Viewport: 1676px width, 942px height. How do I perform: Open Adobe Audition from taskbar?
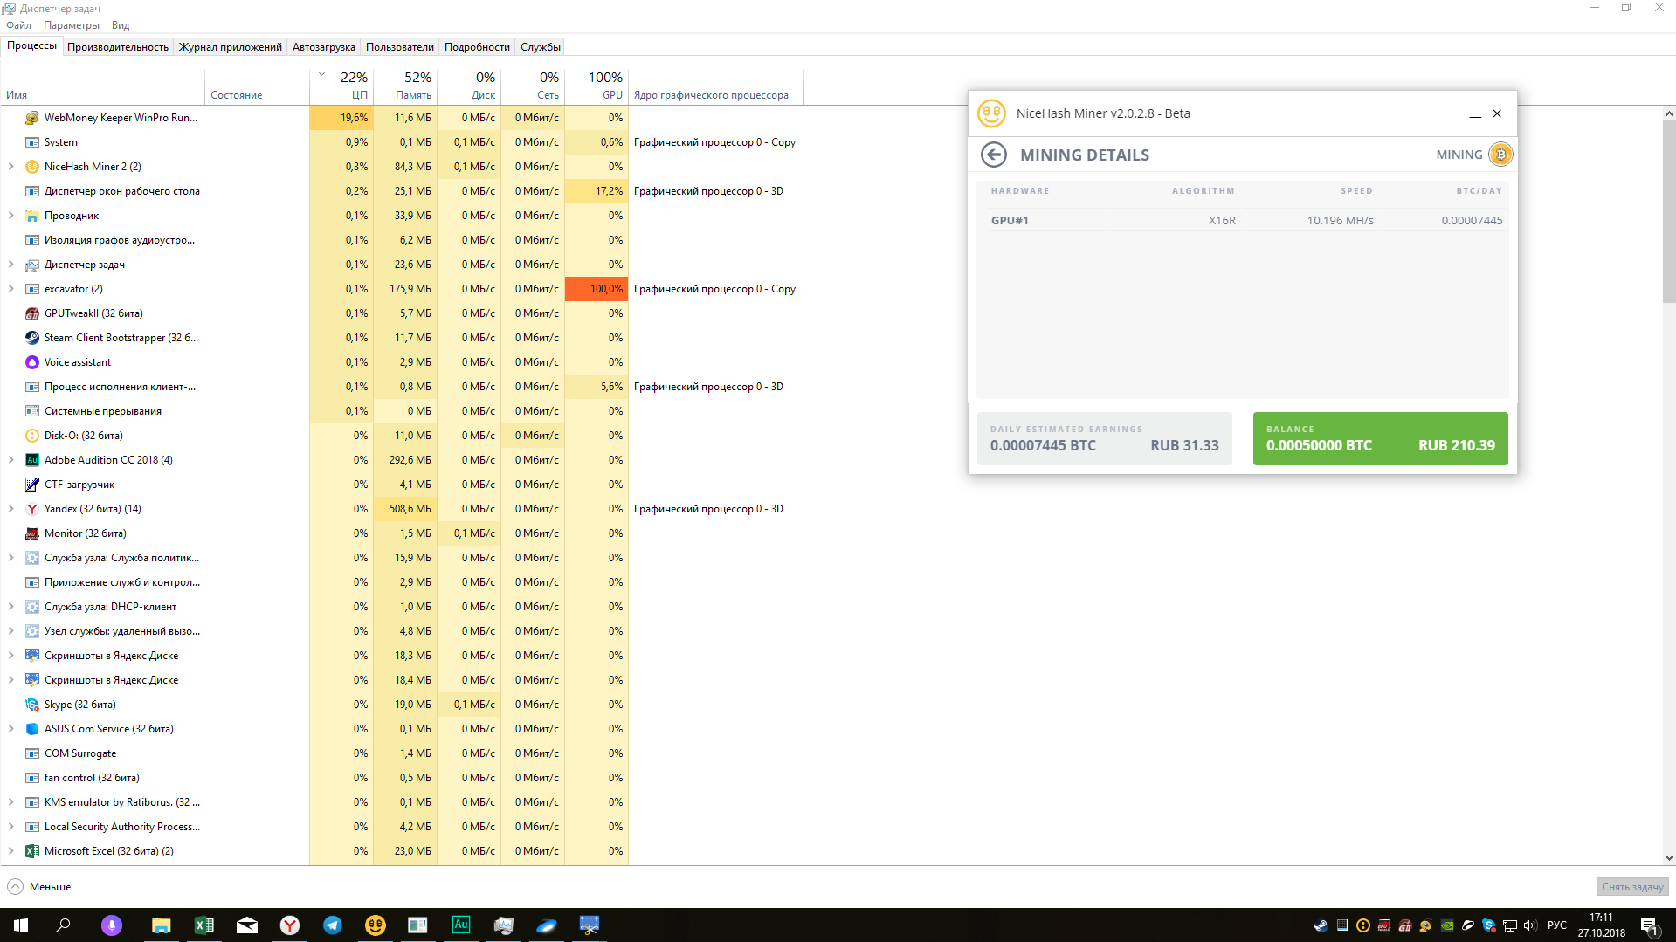[460, 925]
